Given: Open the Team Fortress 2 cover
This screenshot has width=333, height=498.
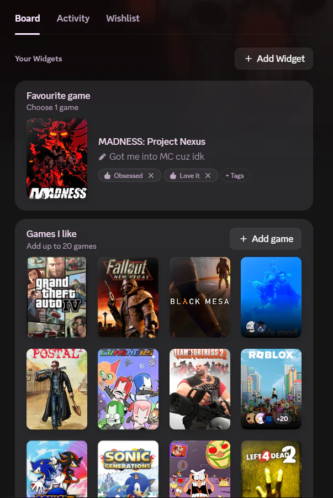Looking at the screenshot, I should click(200, 389).
